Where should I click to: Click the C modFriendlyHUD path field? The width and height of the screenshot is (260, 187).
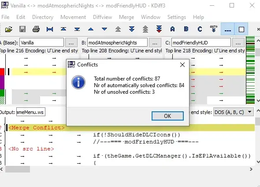(x=201, y=43)
